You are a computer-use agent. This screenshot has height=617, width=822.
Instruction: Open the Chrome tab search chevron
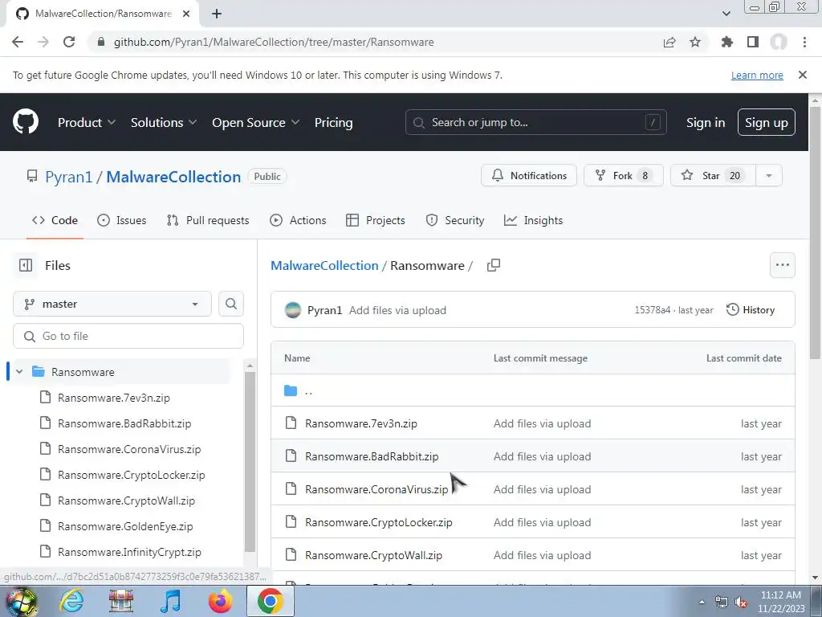point(726,14)
